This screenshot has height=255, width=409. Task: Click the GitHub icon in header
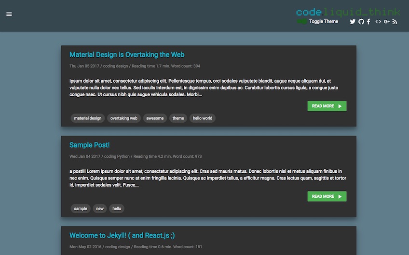[361, 22]
